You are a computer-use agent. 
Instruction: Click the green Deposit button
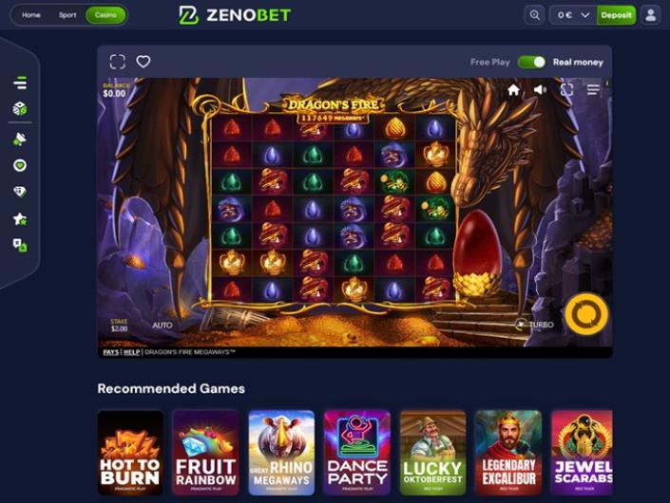click(x=616, y=15)
